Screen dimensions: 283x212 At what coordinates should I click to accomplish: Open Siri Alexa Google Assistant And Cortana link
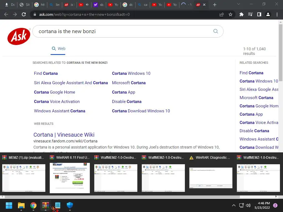(71, 83)
